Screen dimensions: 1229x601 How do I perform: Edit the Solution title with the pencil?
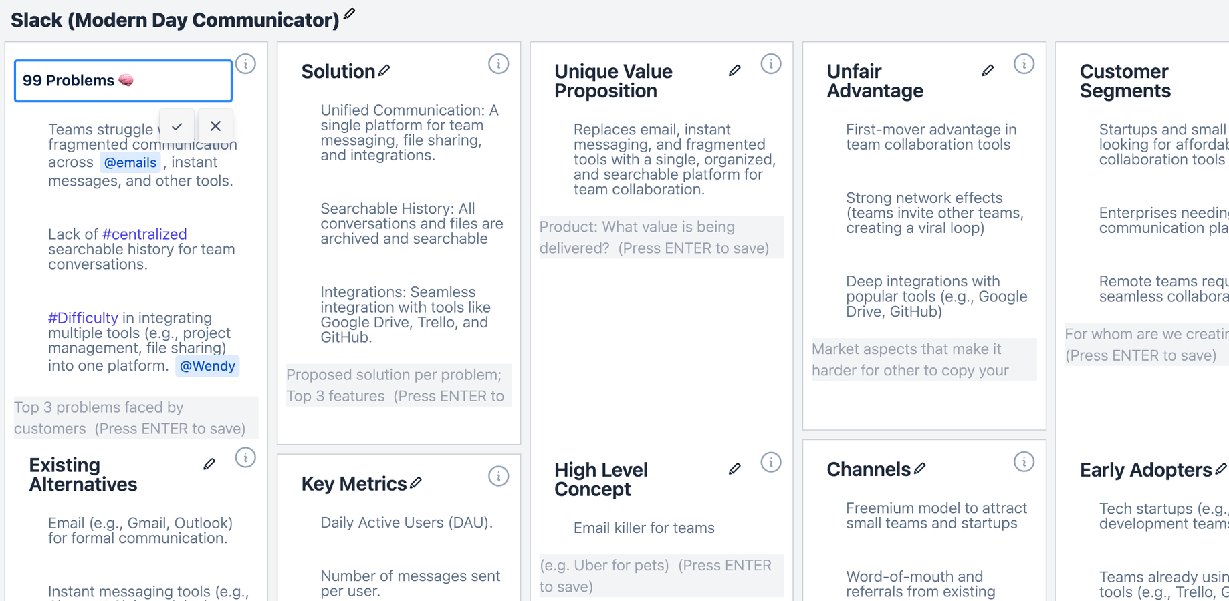384,71
